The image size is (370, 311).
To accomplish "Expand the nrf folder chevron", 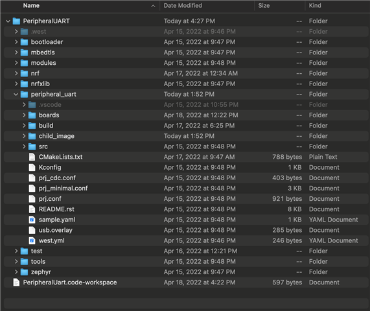I will pyautogui.click(x=16, y=73).
